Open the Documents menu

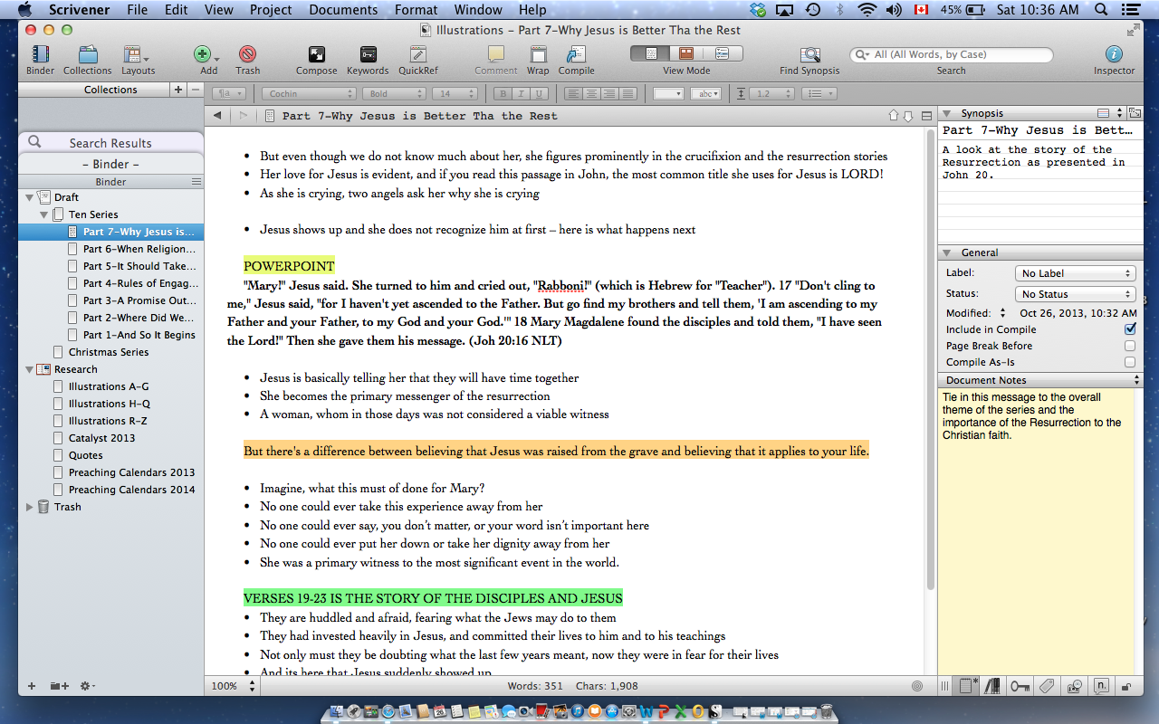[x=342, y=10]
